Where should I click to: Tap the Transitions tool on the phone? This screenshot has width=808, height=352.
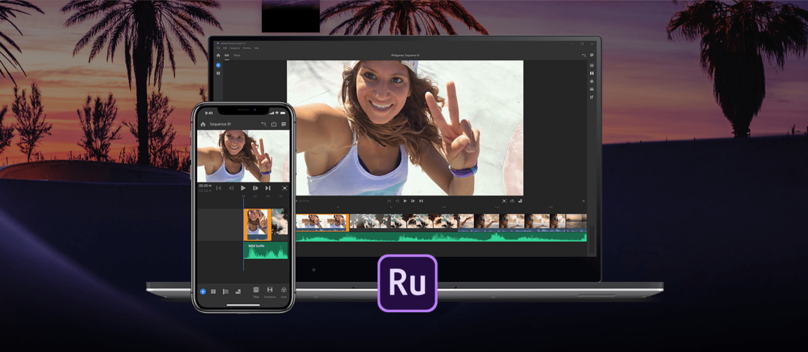point(270,292)
